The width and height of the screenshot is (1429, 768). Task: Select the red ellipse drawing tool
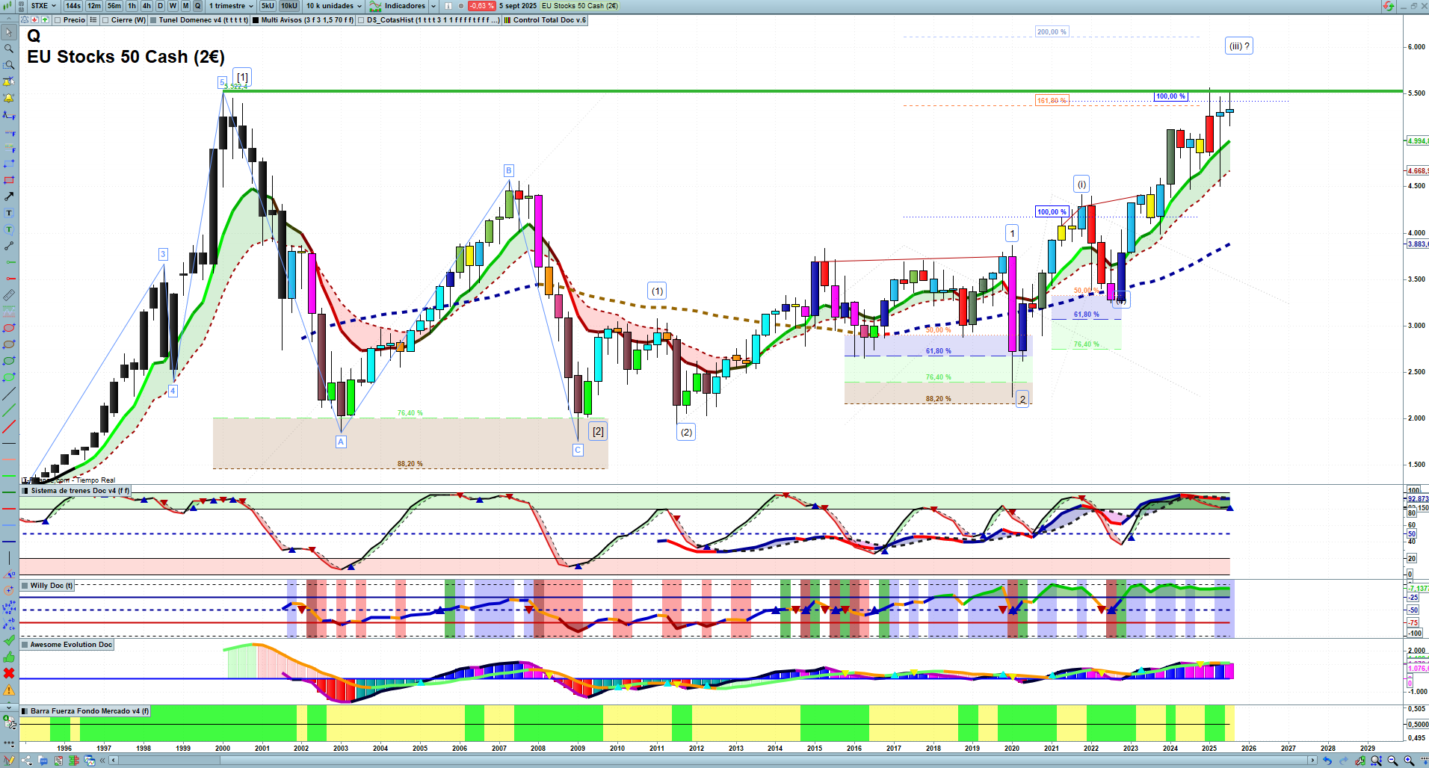[x=9, y=328]
